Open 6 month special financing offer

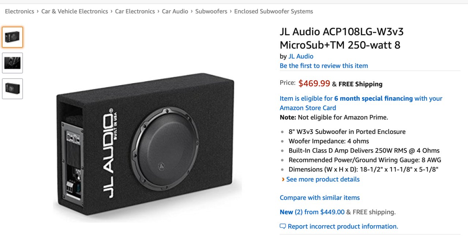pyautogui.click(x=373, y=99)
